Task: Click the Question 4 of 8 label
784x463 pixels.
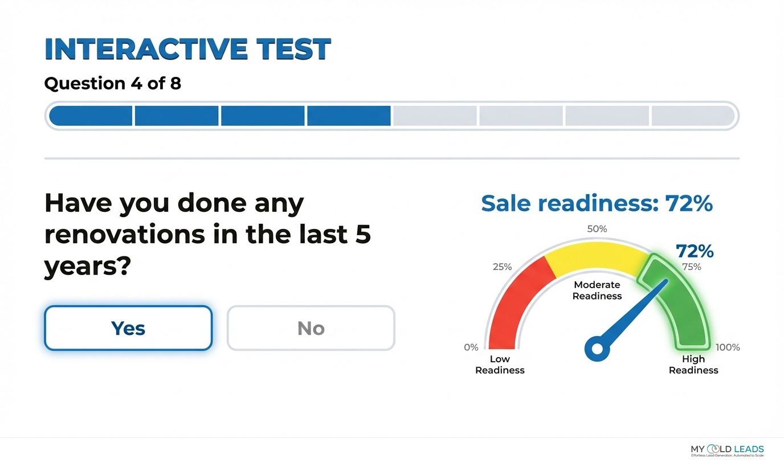Action: (x=112, y=83)
